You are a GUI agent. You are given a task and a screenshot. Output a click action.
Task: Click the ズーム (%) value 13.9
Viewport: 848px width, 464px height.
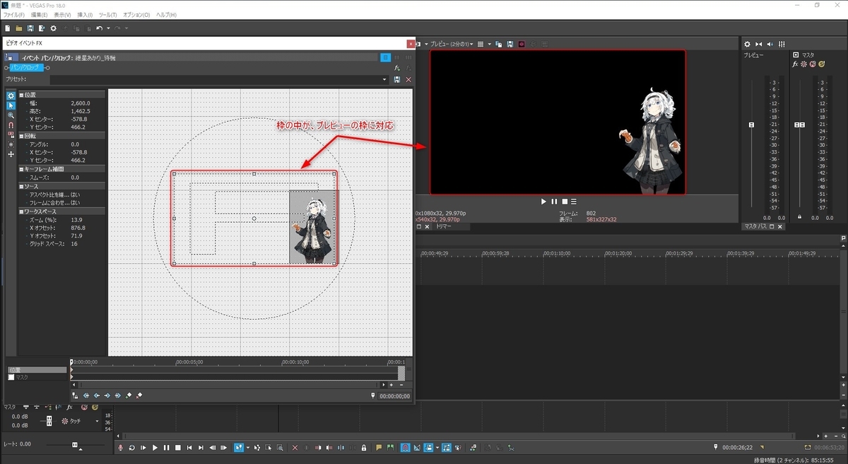click(76, 220)
